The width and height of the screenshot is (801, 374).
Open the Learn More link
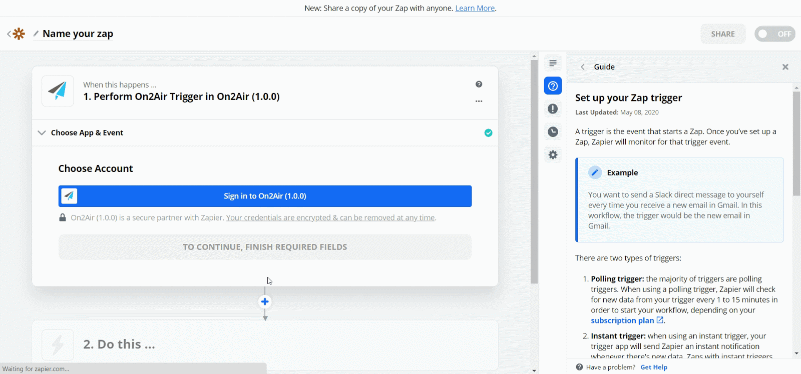475,8
